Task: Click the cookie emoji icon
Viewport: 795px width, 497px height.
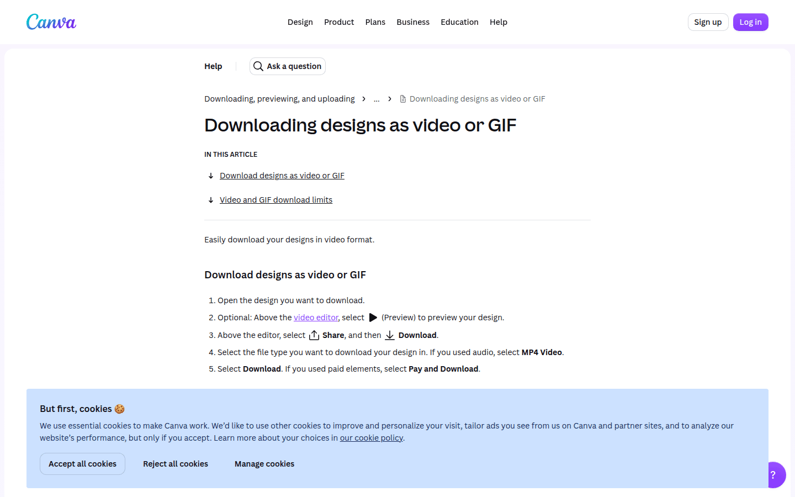Action: pyautogui.click(x=119, y=409)
